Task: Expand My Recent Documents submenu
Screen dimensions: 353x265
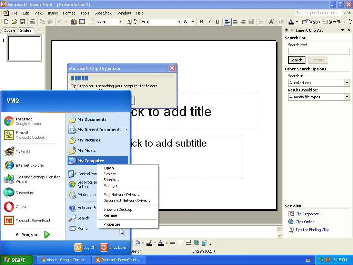Action: tap(98, 130)
